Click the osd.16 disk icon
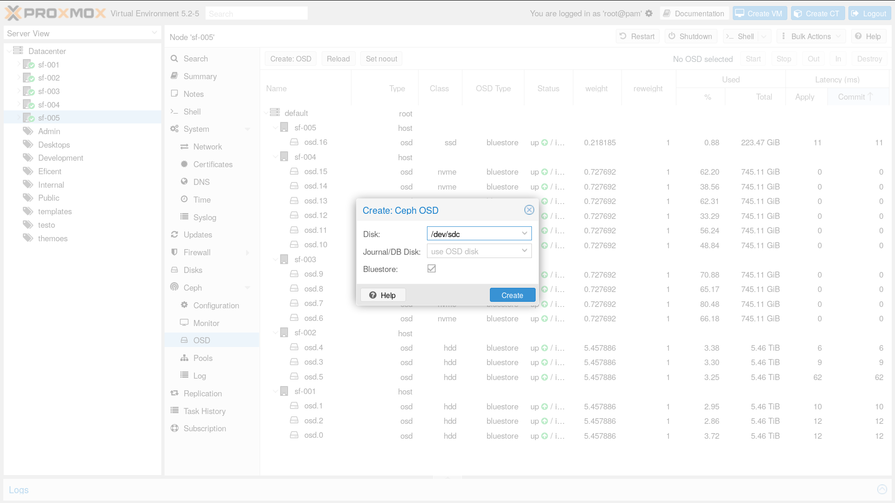Screen dimensions: 895x503 point(294,142)
